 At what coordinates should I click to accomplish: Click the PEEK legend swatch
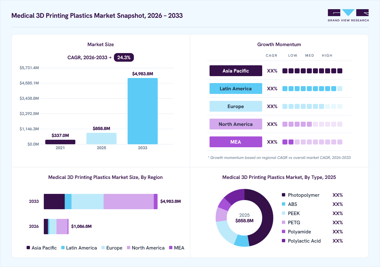[x=284, y=213]
